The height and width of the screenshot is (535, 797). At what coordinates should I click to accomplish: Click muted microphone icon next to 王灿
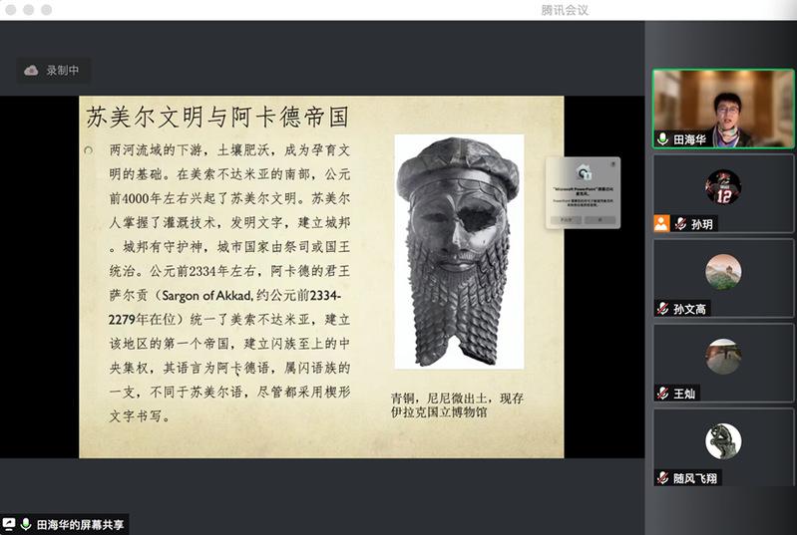tap(662, 394)
